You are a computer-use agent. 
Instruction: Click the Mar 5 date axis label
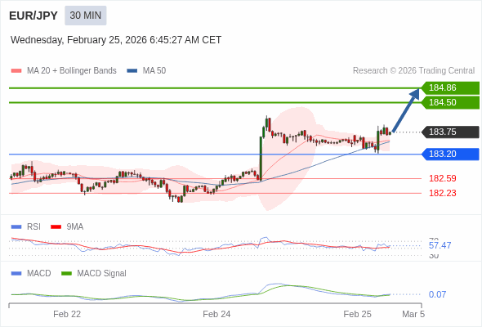click(413, 314)
